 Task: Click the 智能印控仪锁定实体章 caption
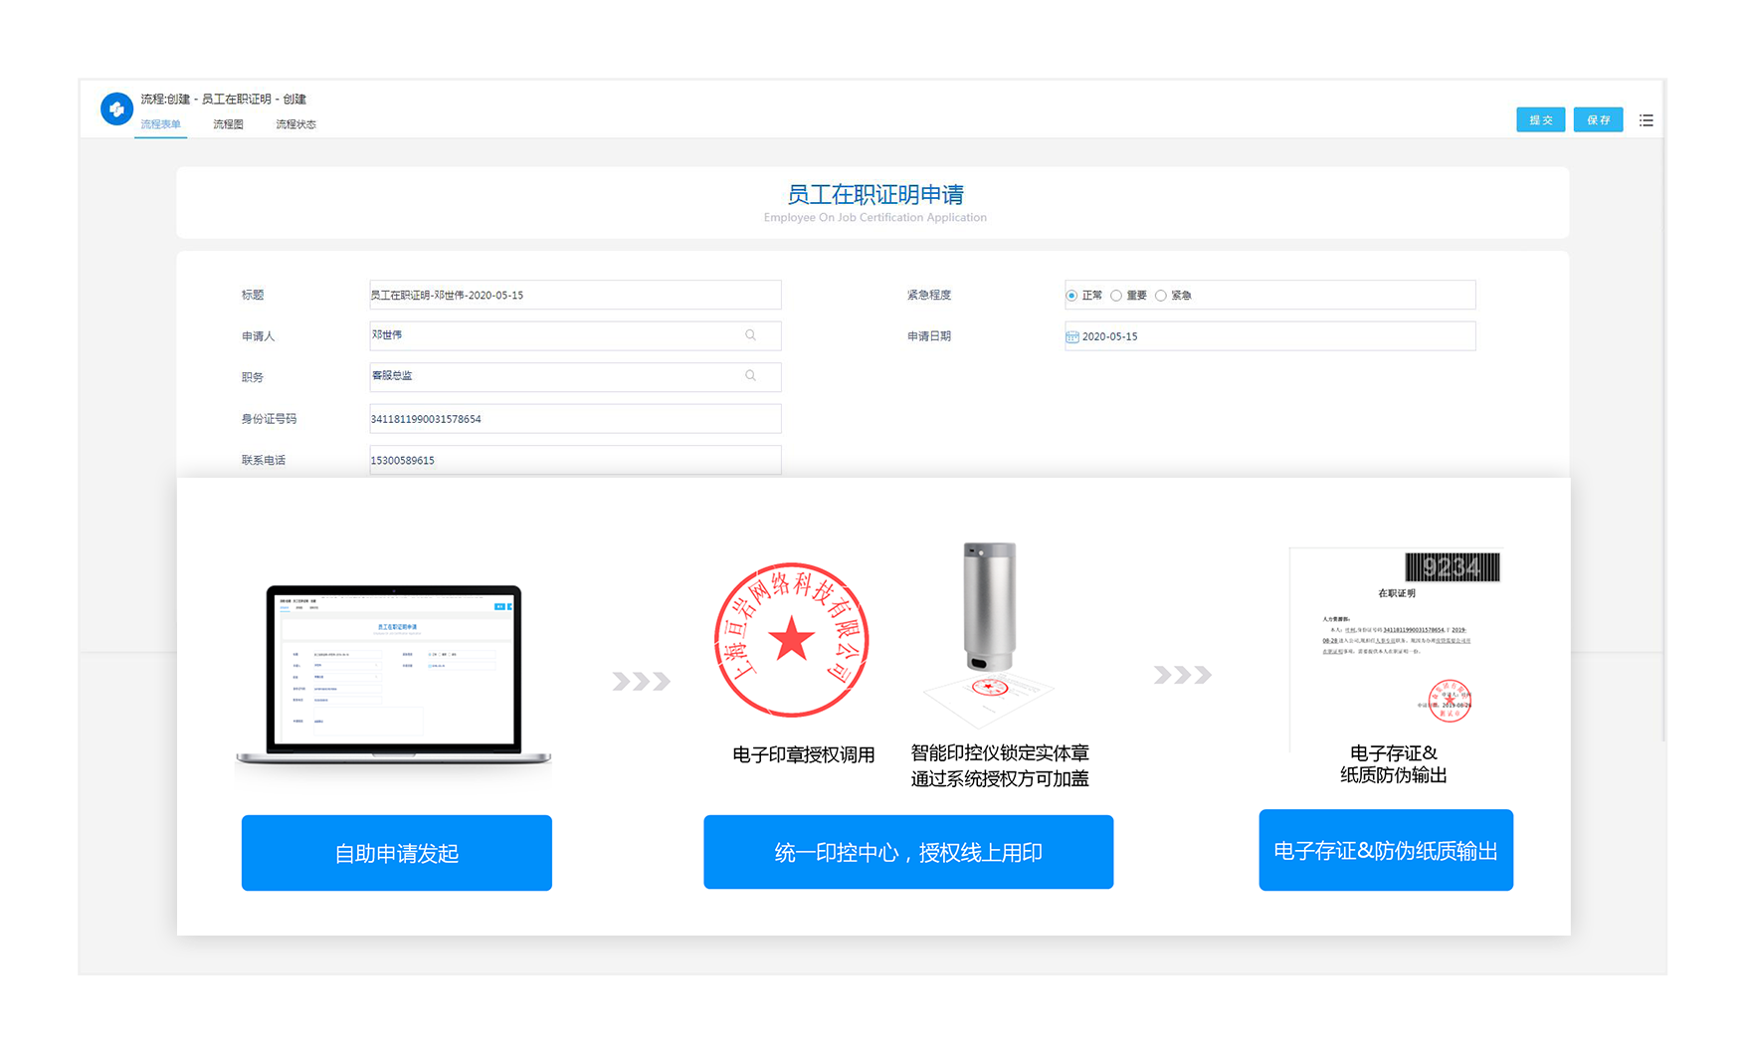pyautogui.click(x=1000, y=753)
